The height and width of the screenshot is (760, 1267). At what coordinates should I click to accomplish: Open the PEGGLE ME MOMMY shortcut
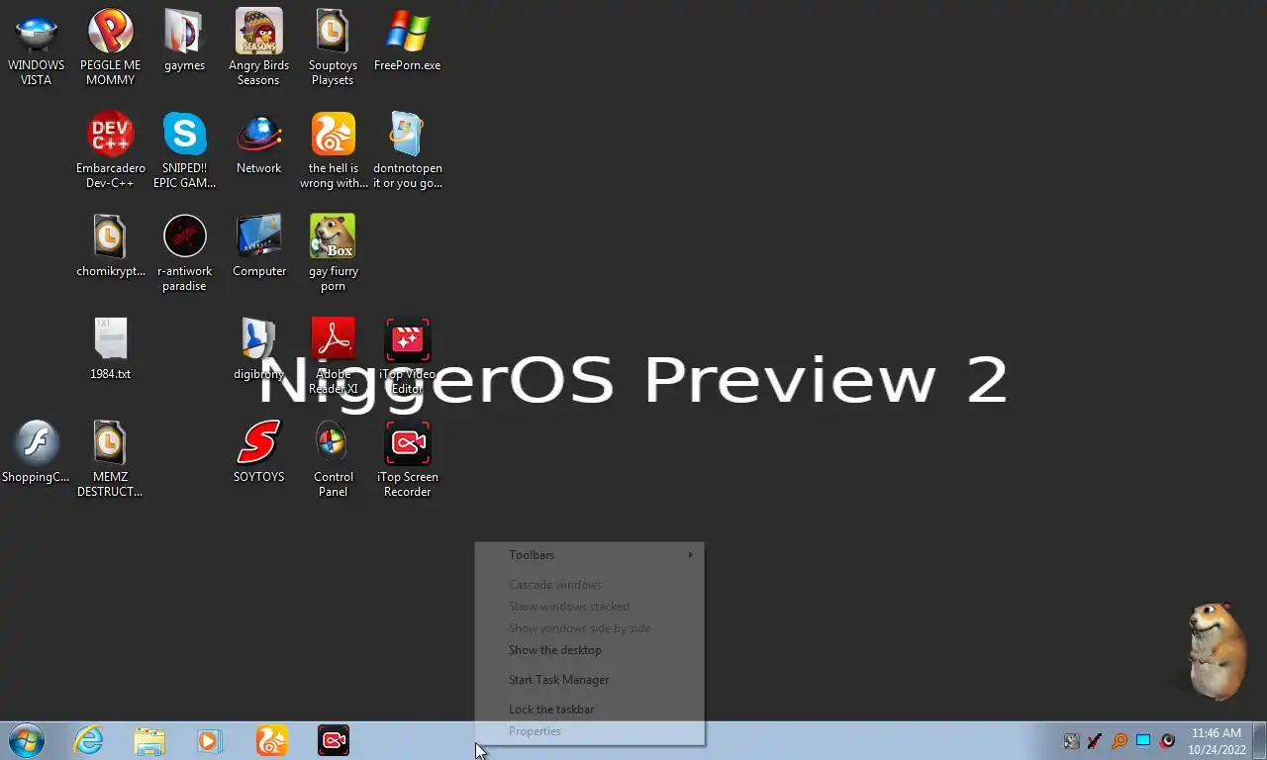110,47
